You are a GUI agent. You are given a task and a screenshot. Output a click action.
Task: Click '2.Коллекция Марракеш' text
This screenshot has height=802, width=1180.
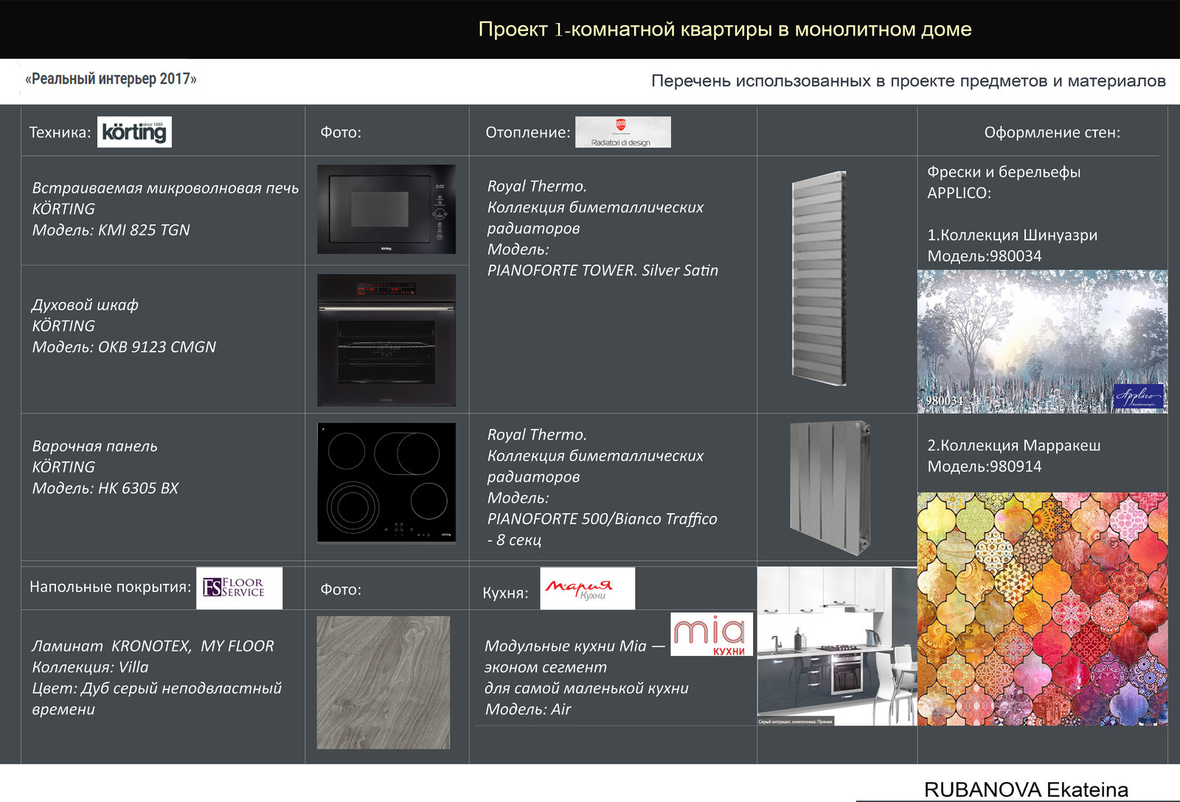tap(1013, 445)
